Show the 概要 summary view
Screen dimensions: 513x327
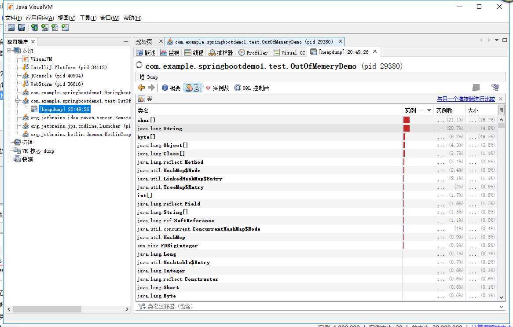pyautogui.click(x=172, y=88)
